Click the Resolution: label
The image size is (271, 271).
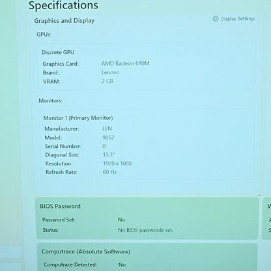(59, 164)
